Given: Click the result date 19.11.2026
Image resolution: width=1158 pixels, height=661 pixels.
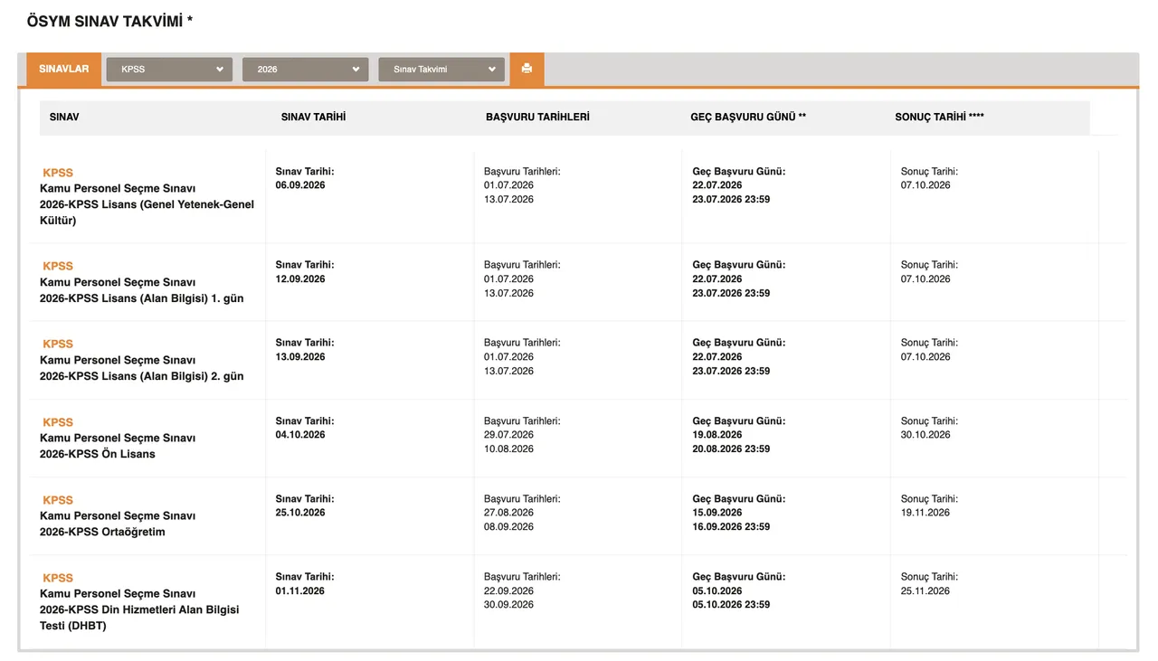Looking at the screenshot, I should point(925,513).
